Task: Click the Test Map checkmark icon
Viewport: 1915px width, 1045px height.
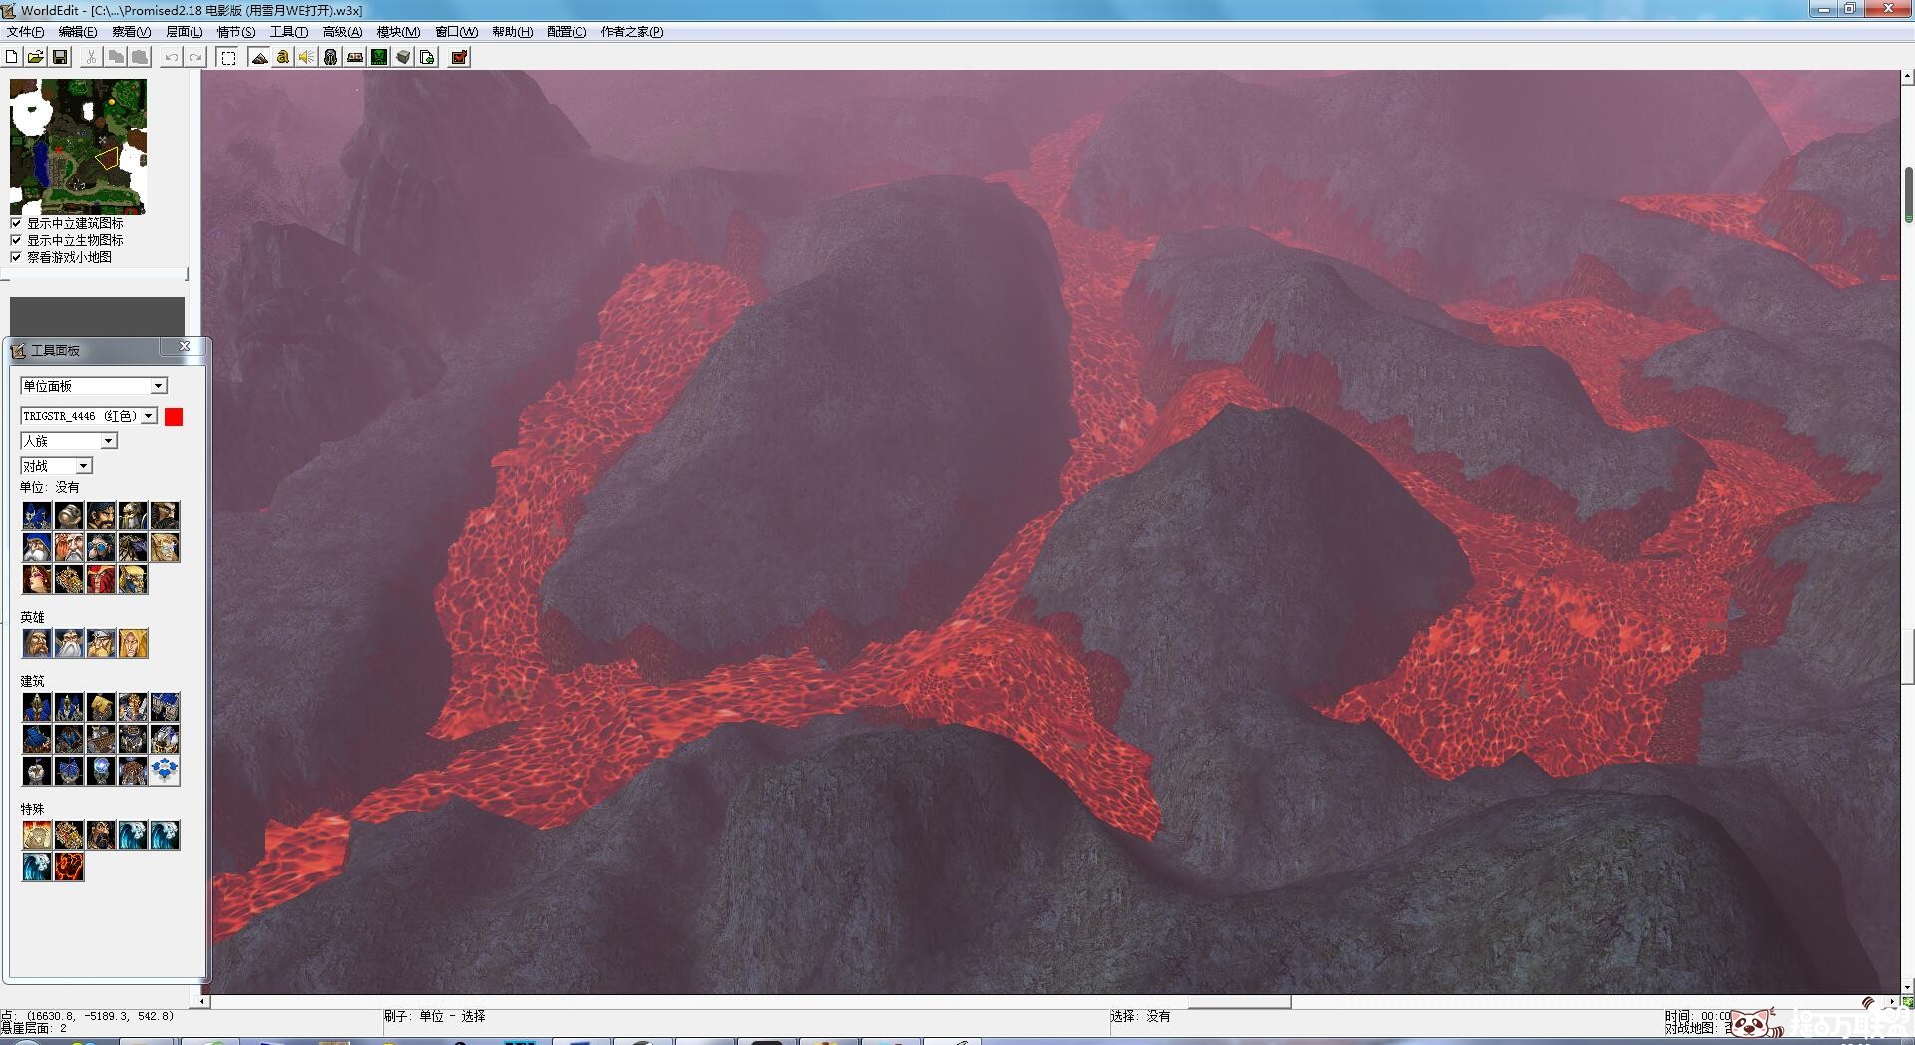Action: point(459,57)
